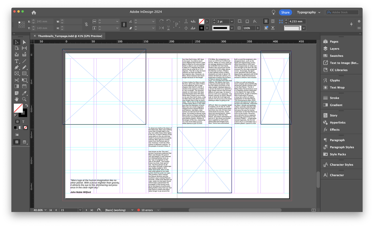Image resolution: width=374 pixels, height=227 pixels.
Task: Select the Pencil tool
Action: (x=24, y=67)
